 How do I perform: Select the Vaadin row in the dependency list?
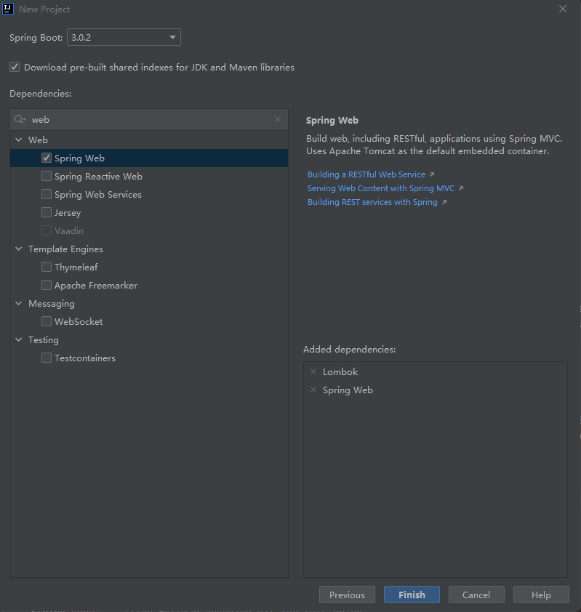[x=149, y=230]
